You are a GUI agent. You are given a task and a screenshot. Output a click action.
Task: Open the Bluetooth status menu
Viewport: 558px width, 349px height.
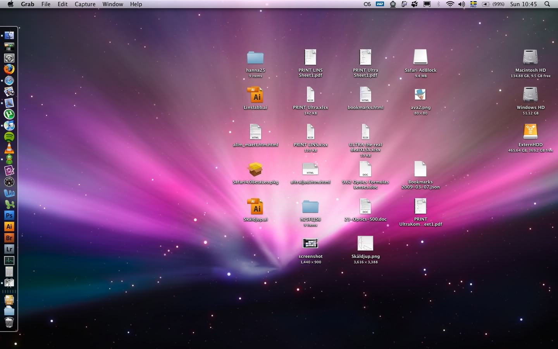point(438,4)
